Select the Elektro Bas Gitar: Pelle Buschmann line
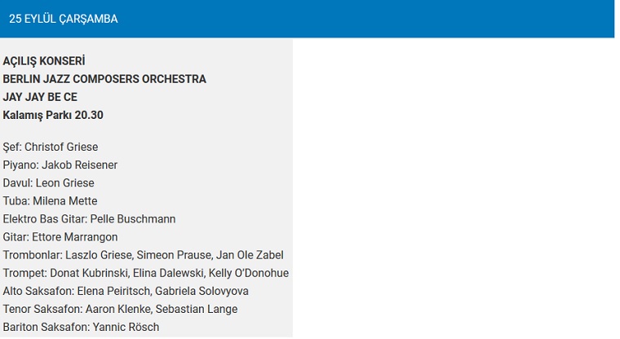Image resolution: width=620 pixels, height=339 pixels. point(89,219)
